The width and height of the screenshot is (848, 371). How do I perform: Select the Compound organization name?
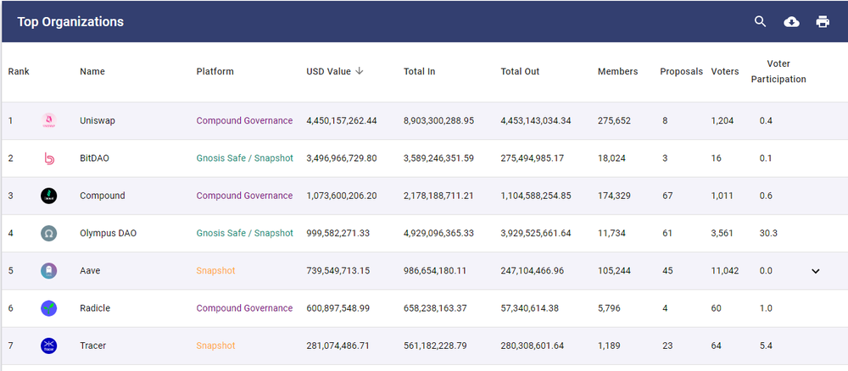(x=103, y=196)
